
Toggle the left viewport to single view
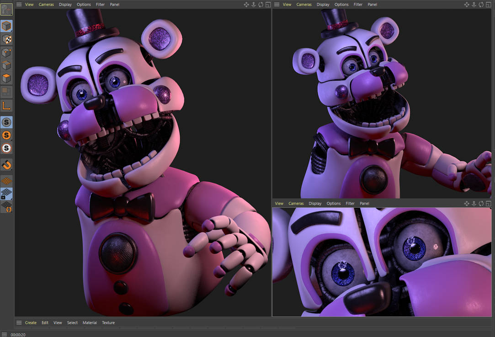(267, 4)
